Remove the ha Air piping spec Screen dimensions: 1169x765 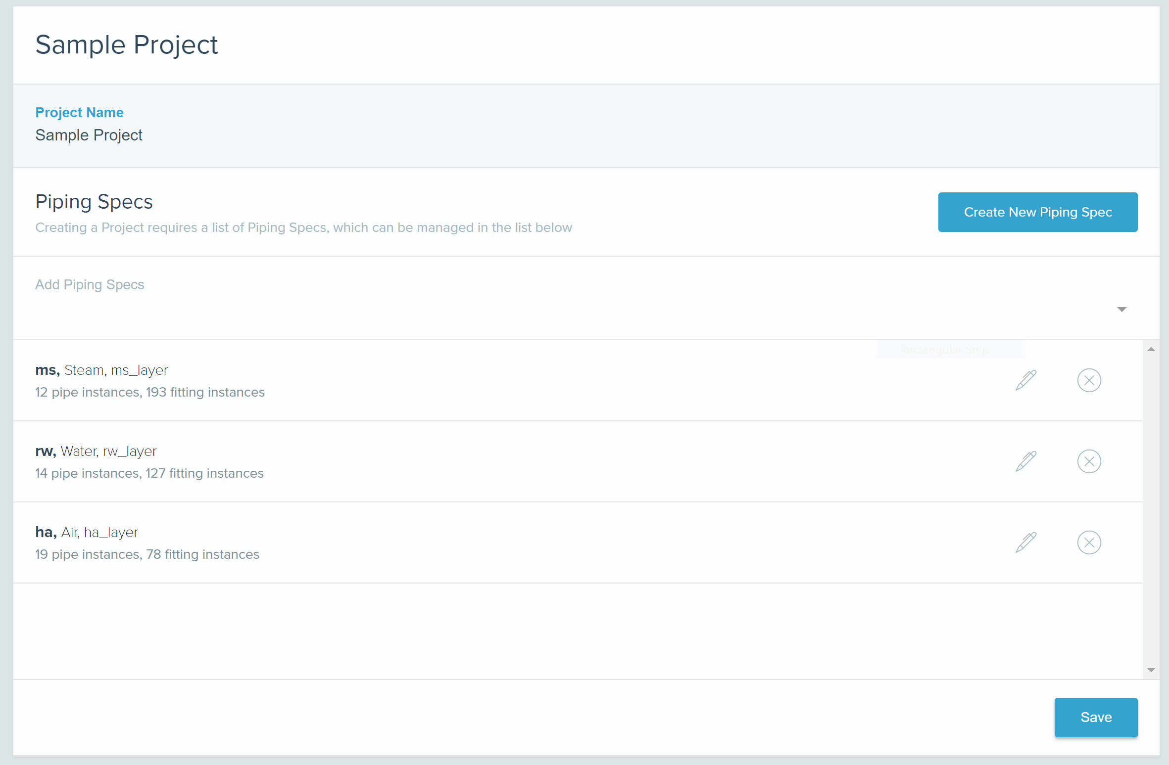click(1089, 542)
